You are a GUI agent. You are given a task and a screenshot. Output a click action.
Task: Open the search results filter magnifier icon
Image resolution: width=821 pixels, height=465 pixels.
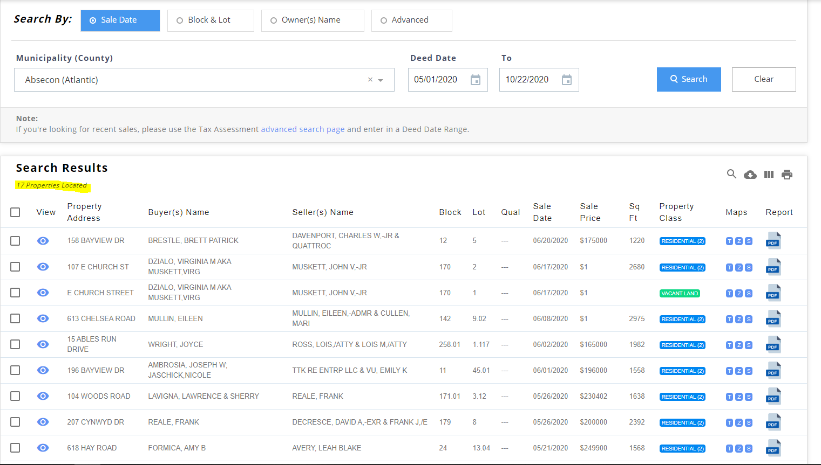731,174
